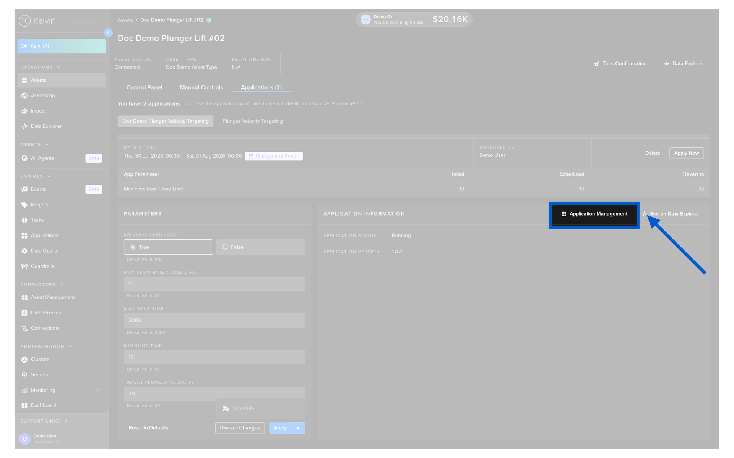This screenshot has width=734, height=458.
Task: Click the Tasks icon
Action: click(x=24, y=220)
